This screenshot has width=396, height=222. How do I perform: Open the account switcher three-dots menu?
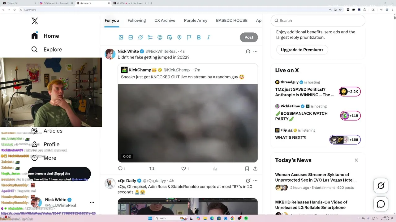(x=92, y=203)
